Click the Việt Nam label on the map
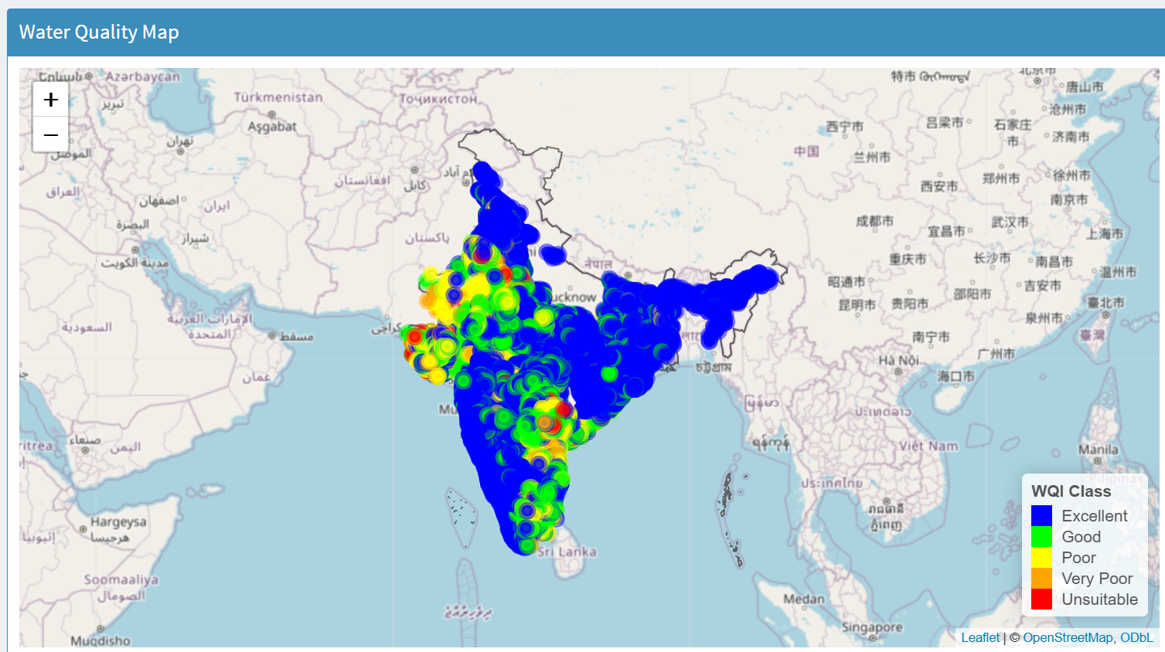Screen dimensions: 1165x652 pos(928,446)
